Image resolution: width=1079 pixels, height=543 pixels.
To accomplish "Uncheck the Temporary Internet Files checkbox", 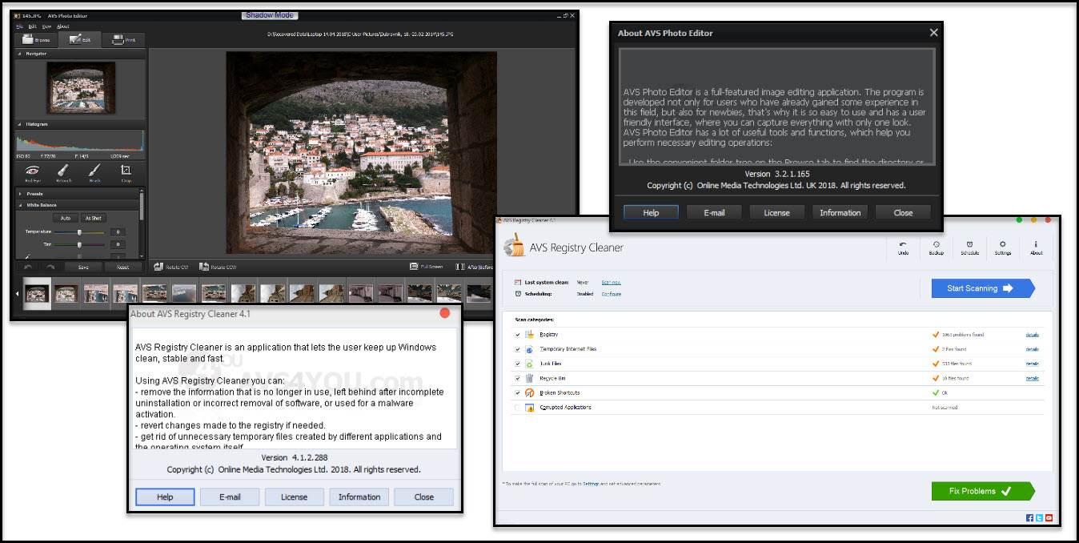I will click(518, 349).
